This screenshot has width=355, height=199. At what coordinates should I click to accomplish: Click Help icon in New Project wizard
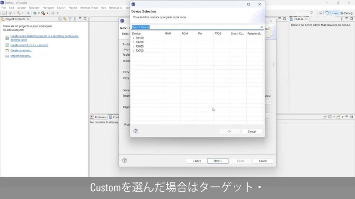(125, 161)
